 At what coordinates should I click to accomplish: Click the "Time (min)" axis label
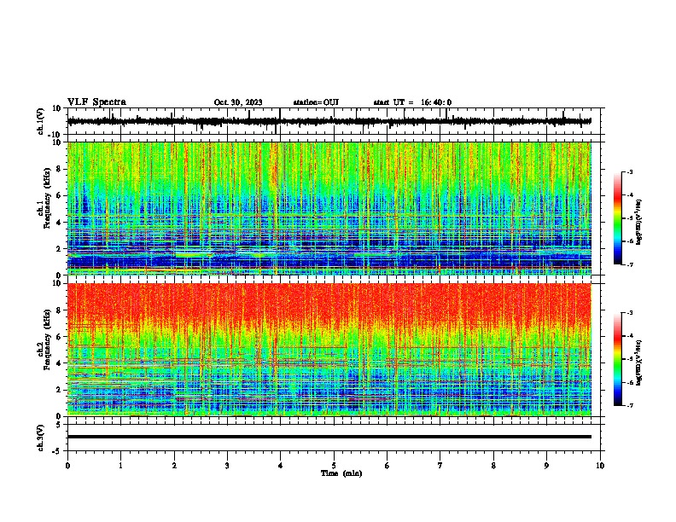click(341, 473)
